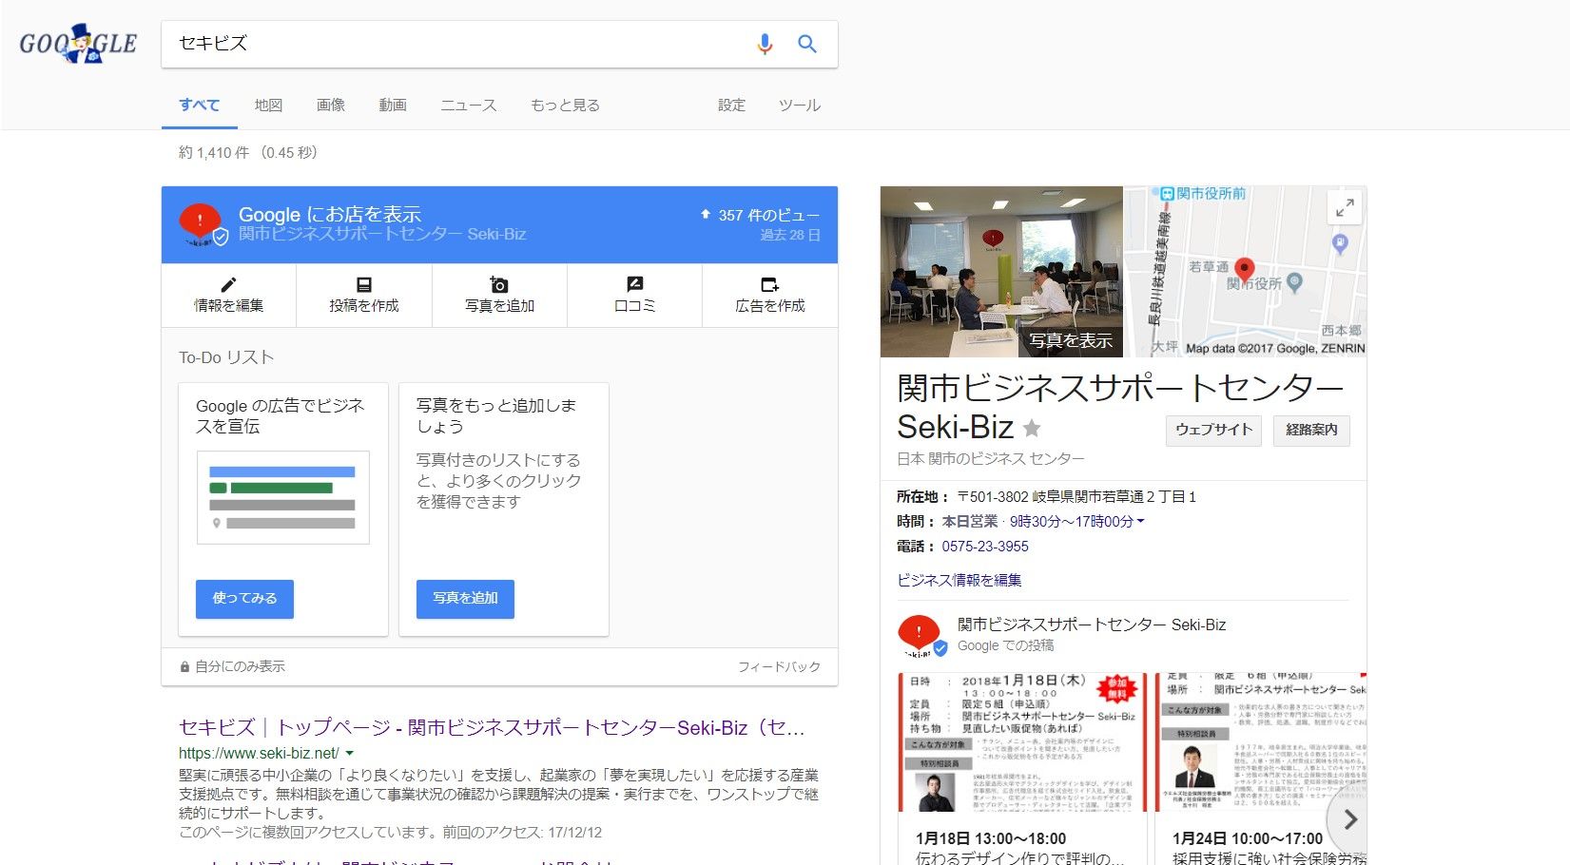Click the star icon next to Seki-Biz title

[1032, 428]
